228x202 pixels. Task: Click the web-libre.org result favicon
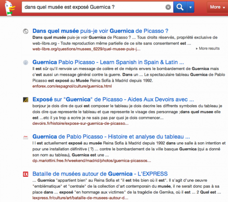tap(26, 31)
